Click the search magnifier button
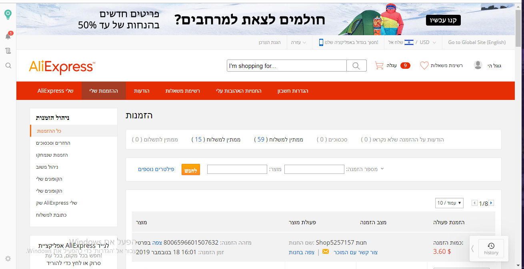 (356, 66)
